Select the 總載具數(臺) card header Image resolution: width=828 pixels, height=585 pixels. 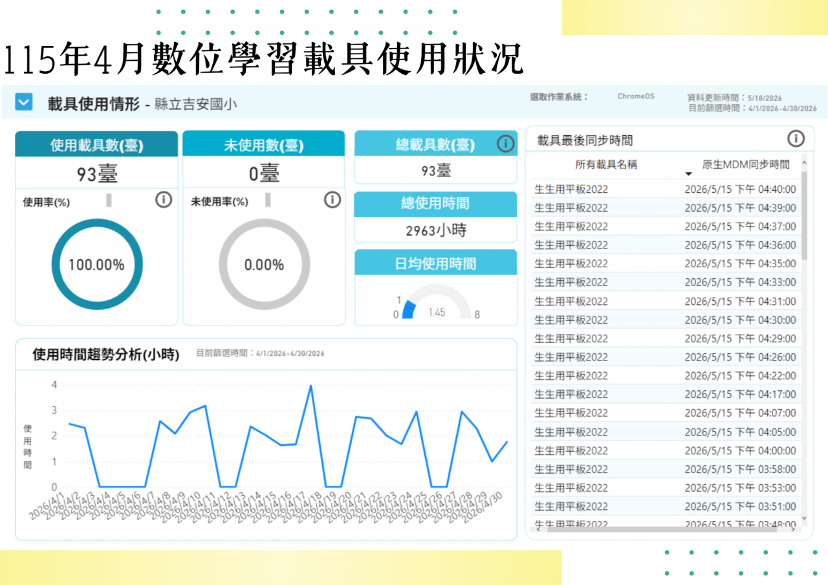click(435, 144)
